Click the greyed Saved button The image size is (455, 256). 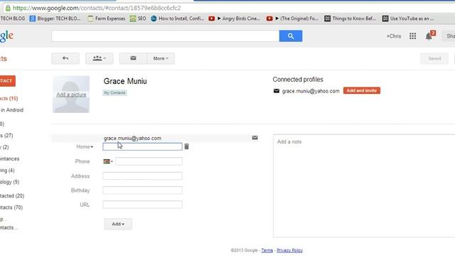434,58
